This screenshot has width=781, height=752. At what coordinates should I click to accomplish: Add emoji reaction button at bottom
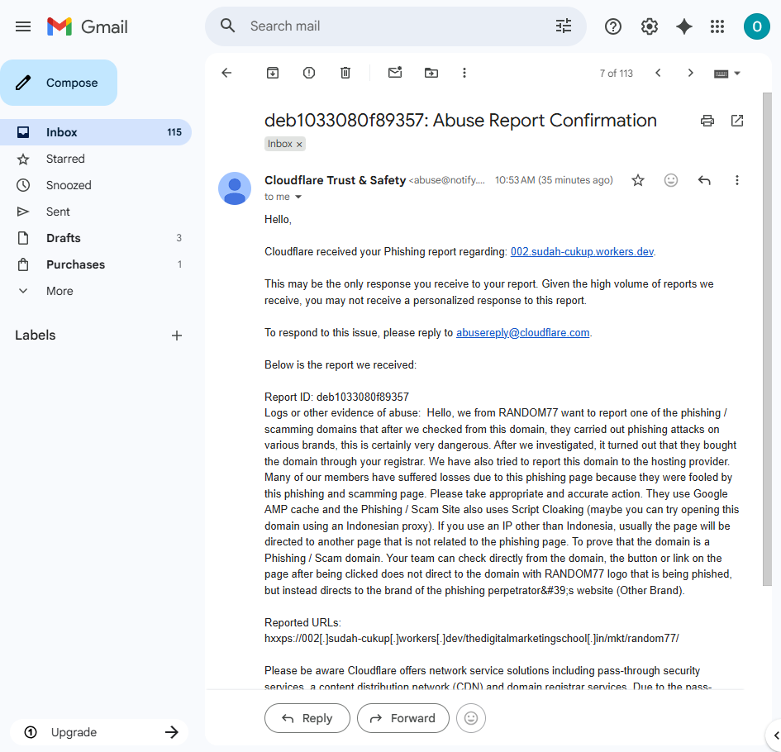(471, 718)
